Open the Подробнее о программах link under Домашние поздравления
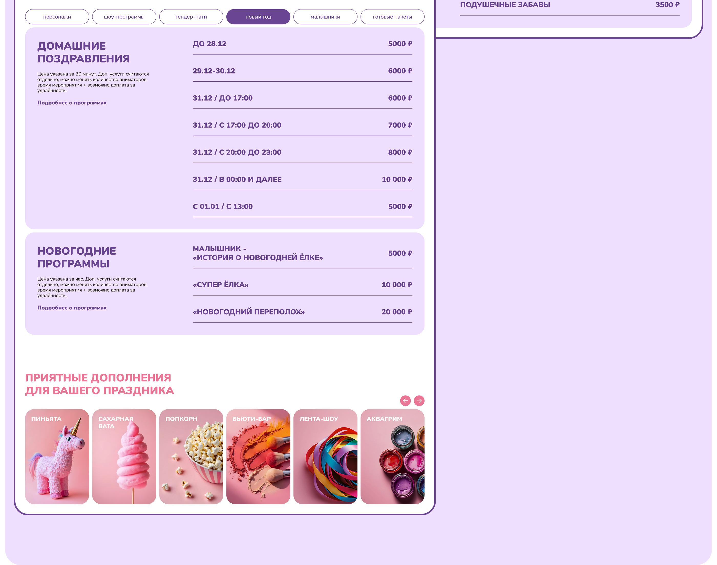The width and height of the screenshot is (717, 565). click(72, 103)
